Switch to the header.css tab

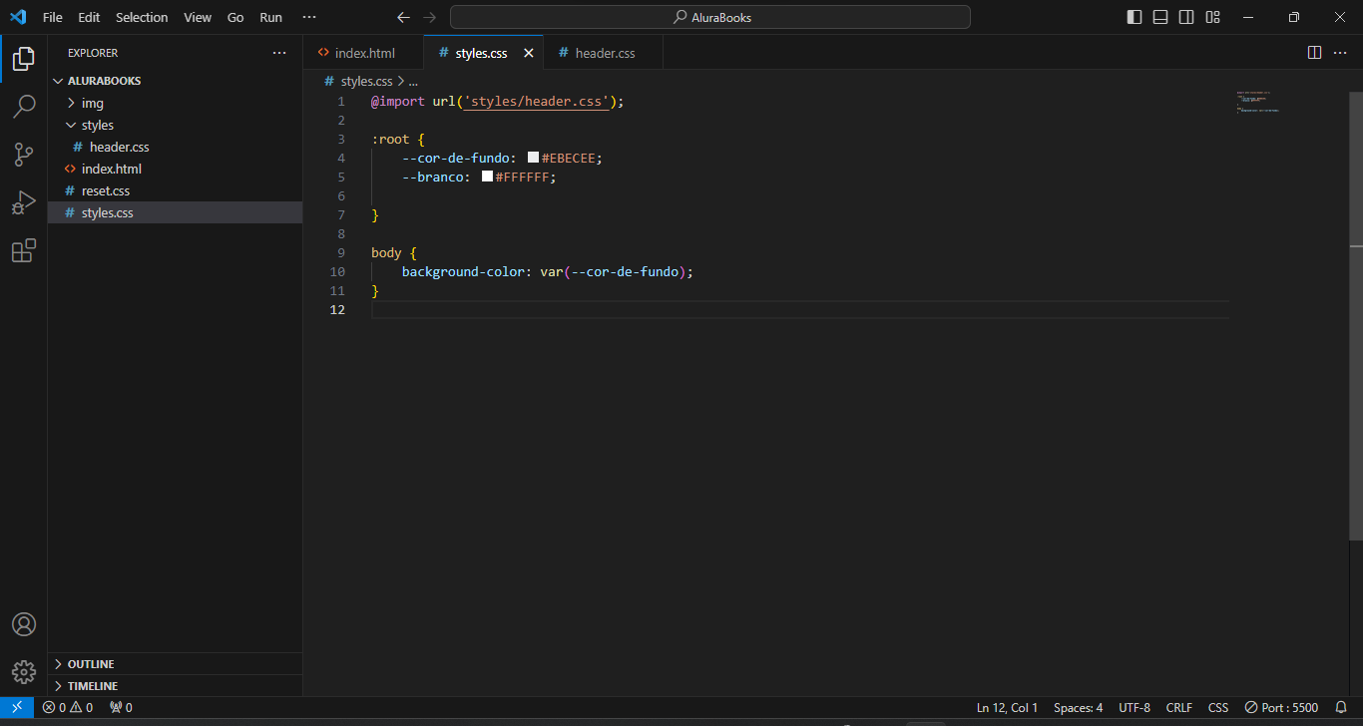(604, 53)
